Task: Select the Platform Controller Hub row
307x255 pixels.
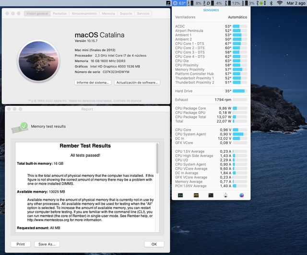Action: pos(211,74)
